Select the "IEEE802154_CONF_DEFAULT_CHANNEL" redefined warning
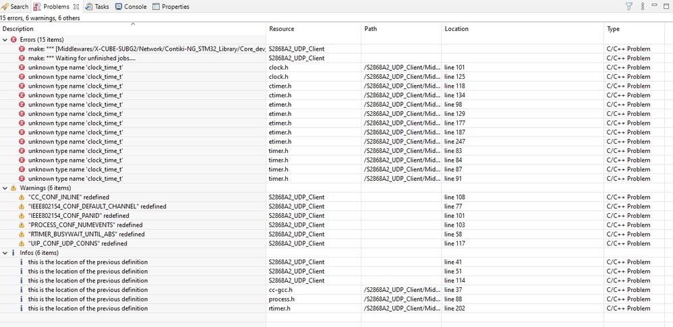673x327 pixels. (97, 206)
